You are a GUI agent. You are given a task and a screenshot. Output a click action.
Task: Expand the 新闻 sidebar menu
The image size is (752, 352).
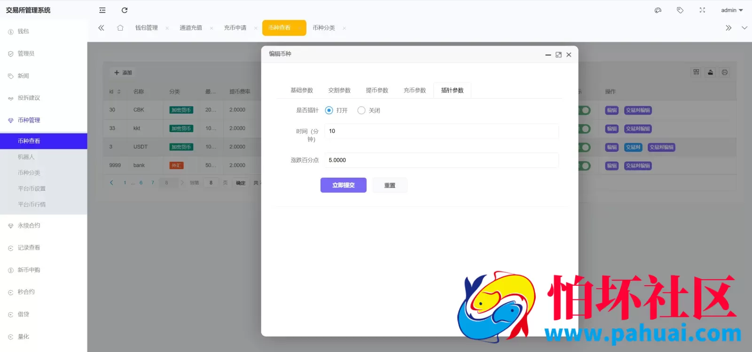click(x=43, y=76)
